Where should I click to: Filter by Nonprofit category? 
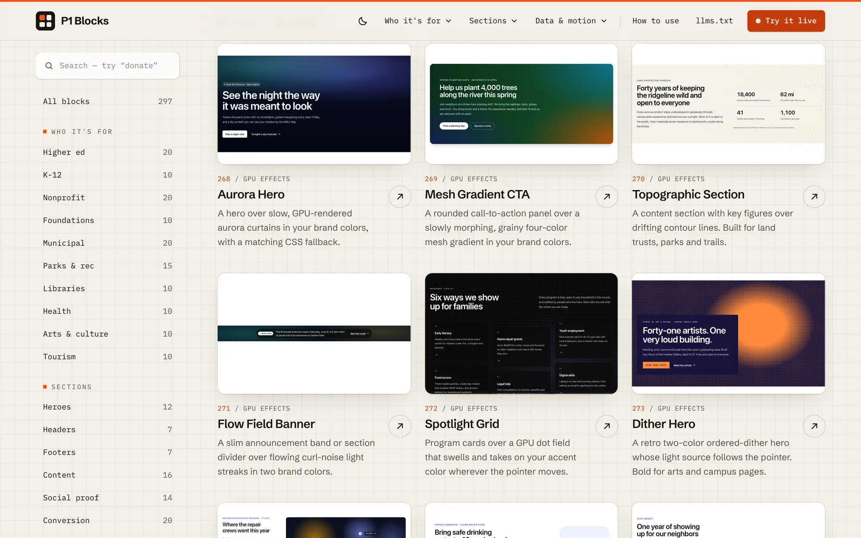point(108,198)
